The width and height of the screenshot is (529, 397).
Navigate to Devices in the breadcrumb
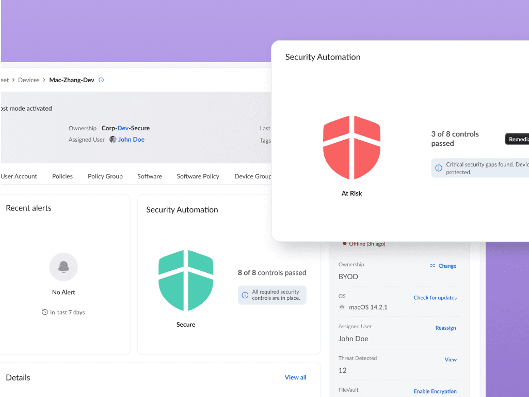(x=29, y=80)
